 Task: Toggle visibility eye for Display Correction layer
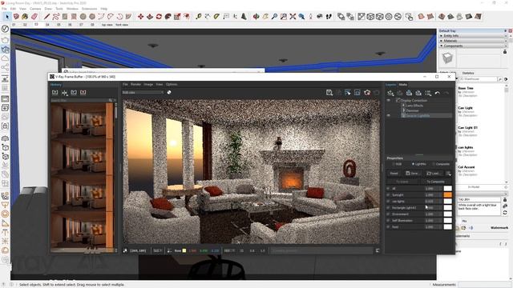pos(389,101)
